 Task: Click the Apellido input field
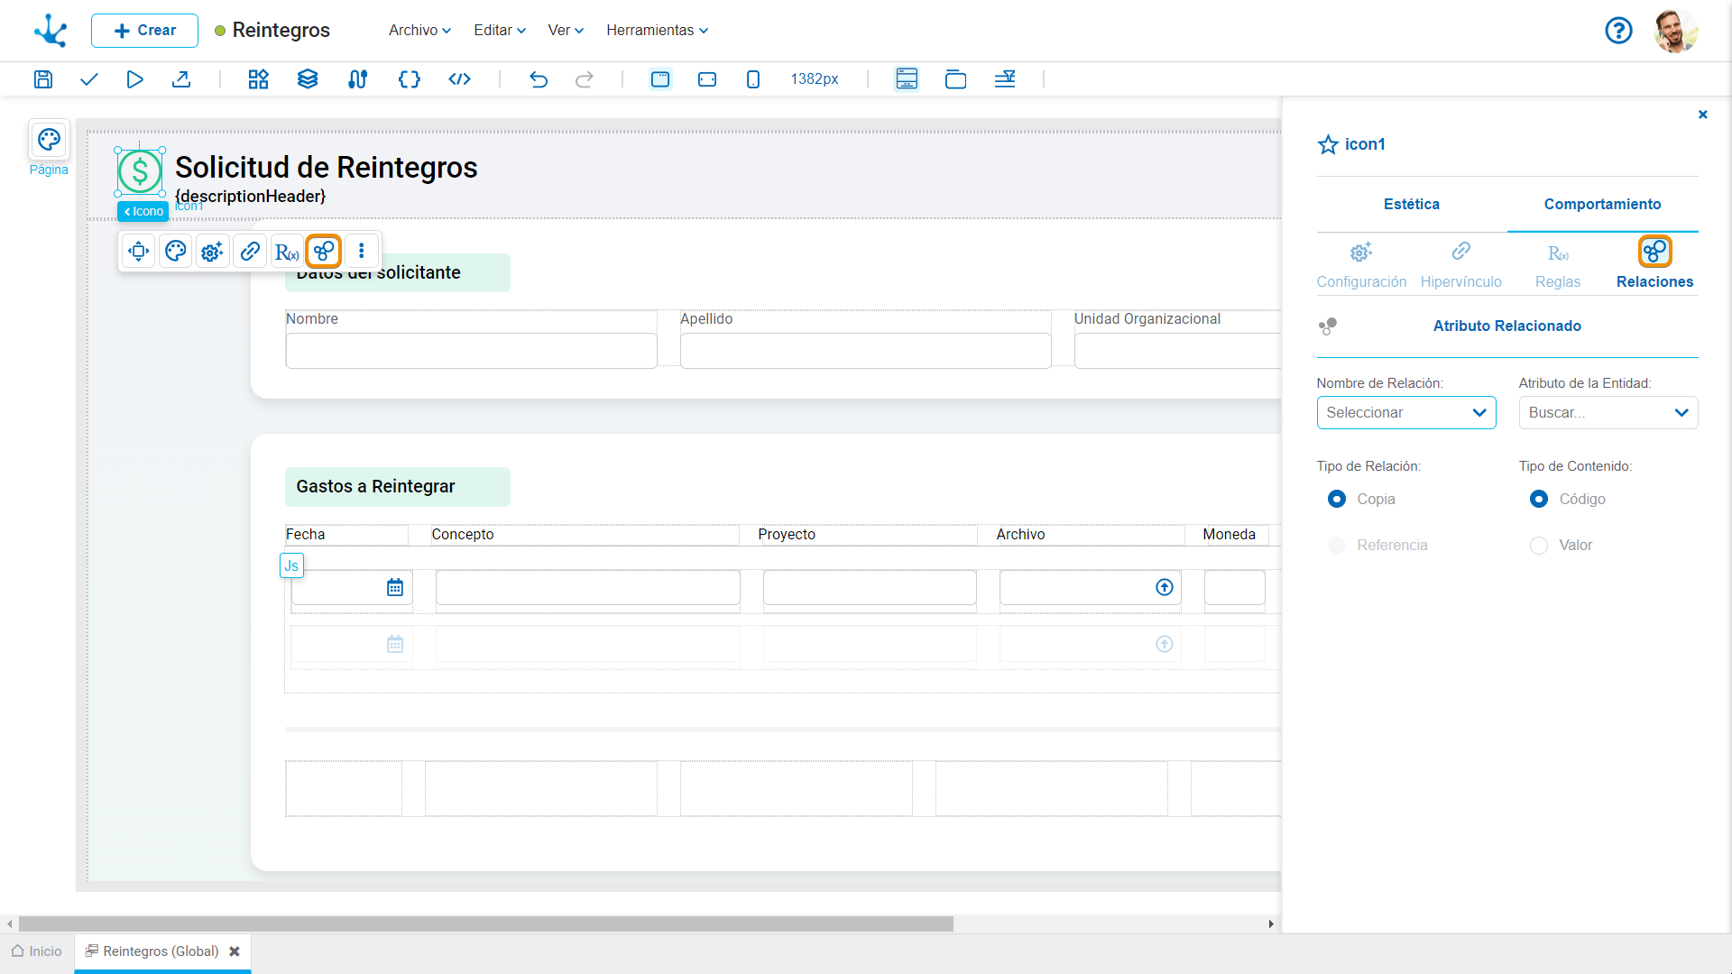(865, 351)
